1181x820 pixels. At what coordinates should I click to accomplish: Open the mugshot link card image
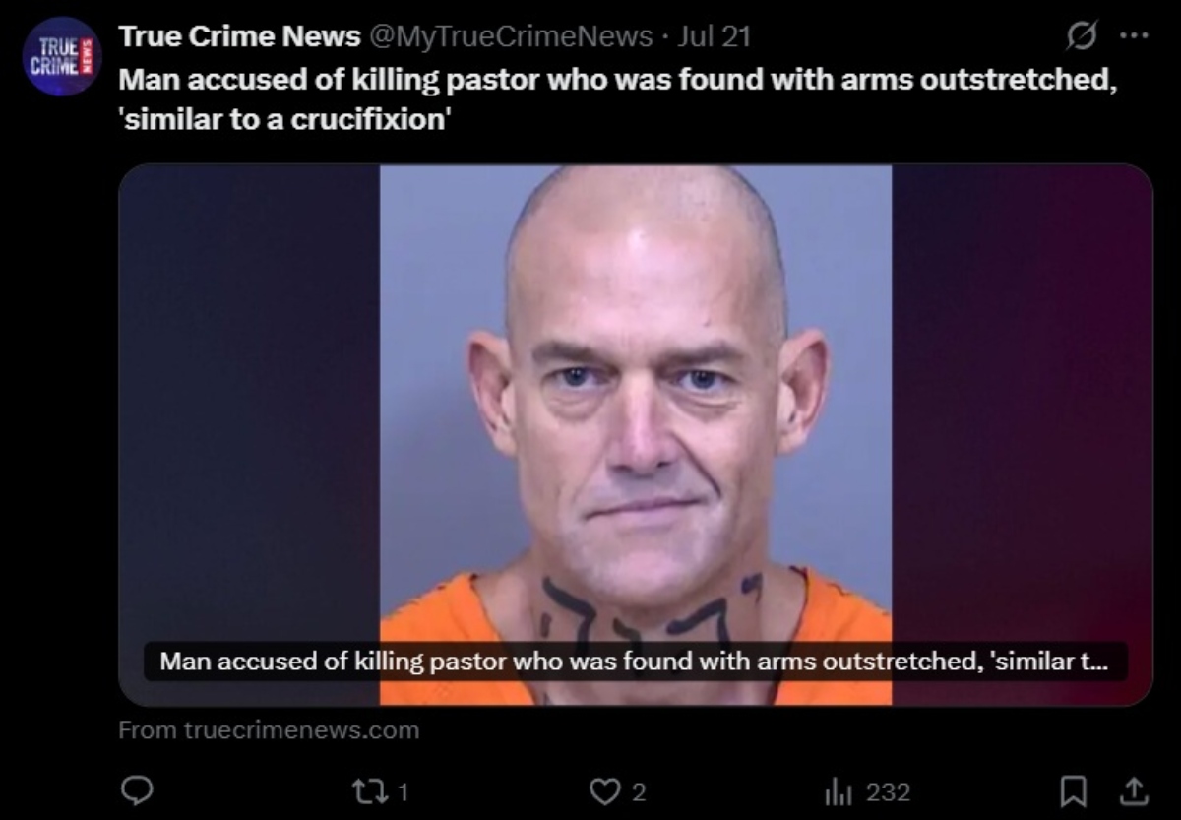636,434
